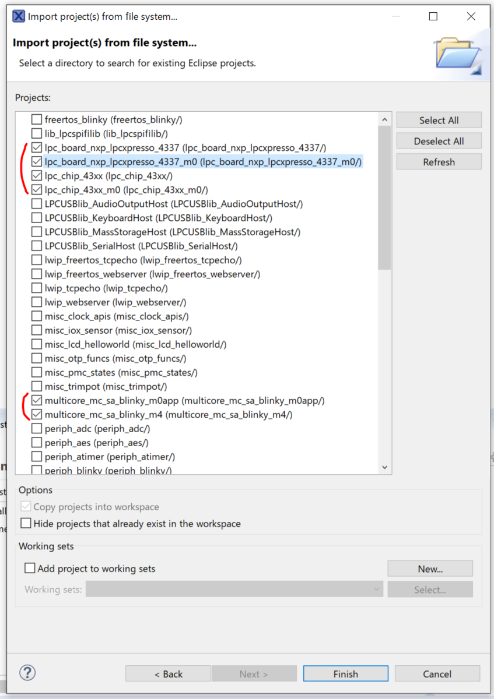This screenshot has height=699, width=494.
Task: Check misc_otp_funcs checkbox
Action: coord(37,358)
